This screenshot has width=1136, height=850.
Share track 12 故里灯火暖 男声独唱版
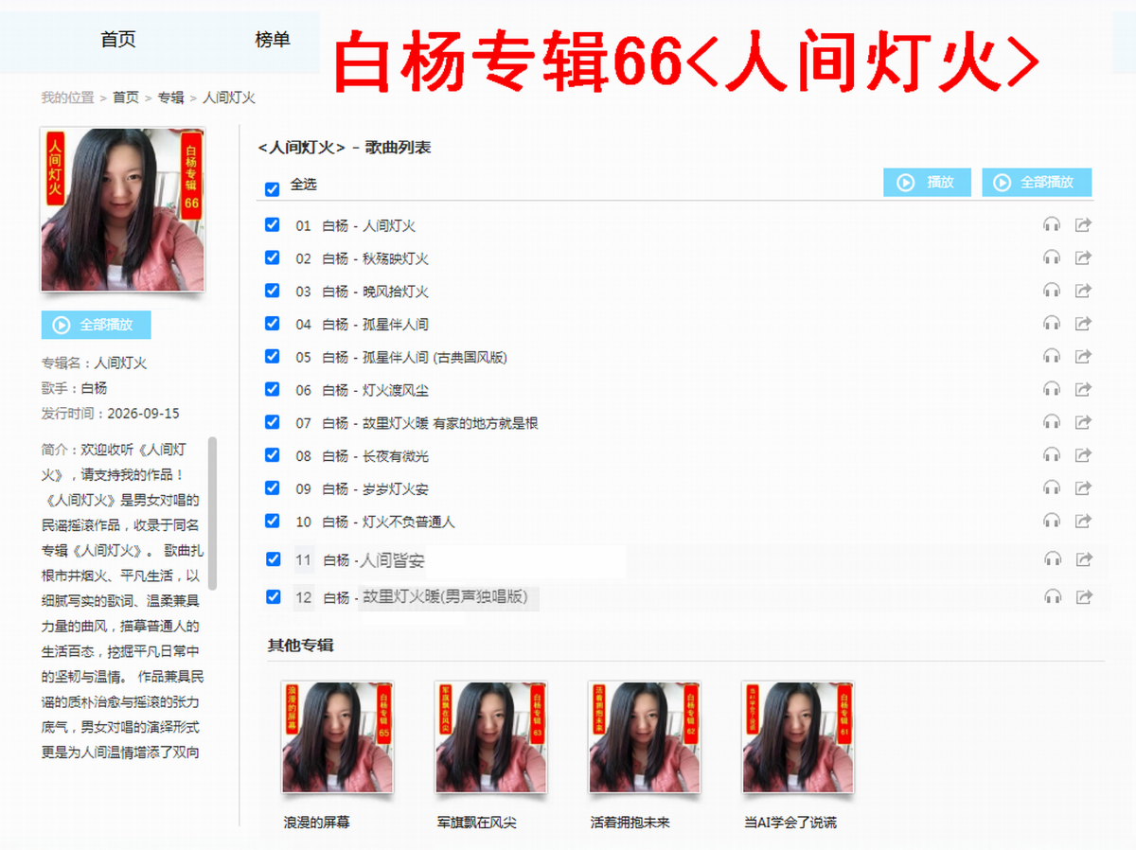point(1084,596)
